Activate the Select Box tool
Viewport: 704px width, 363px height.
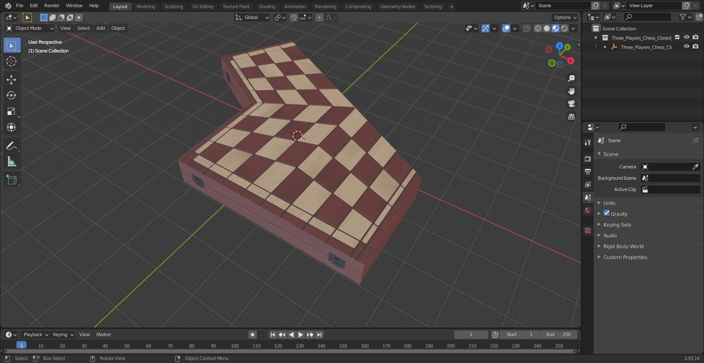tap(11, 45)
